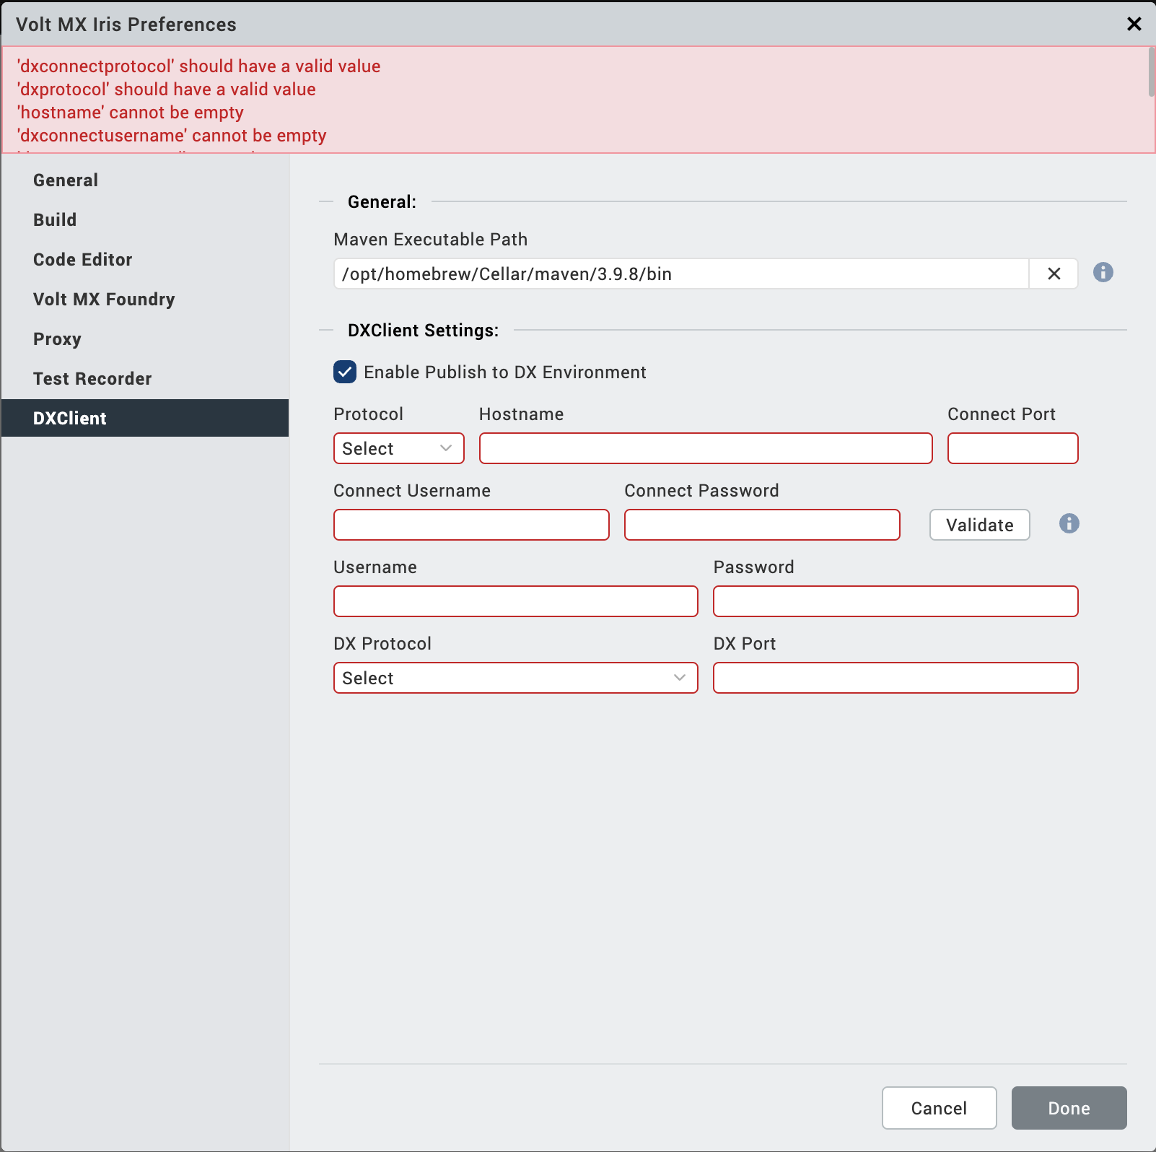Show Test Recorder preferences
Screen dimensions: 1156x1152
(92, 379)
